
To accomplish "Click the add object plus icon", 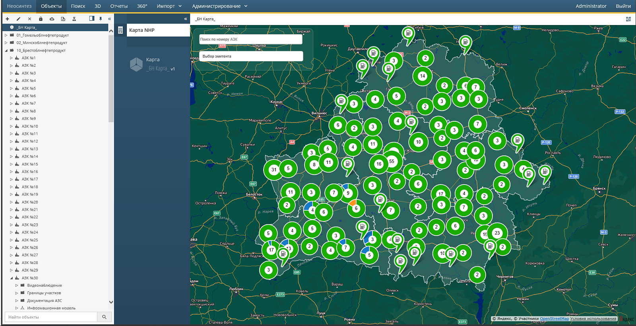I will [7, 19].
